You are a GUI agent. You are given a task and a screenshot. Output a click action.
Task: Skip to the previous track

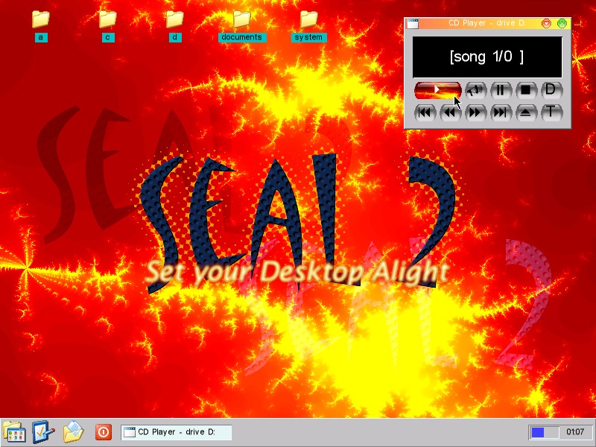425,113
